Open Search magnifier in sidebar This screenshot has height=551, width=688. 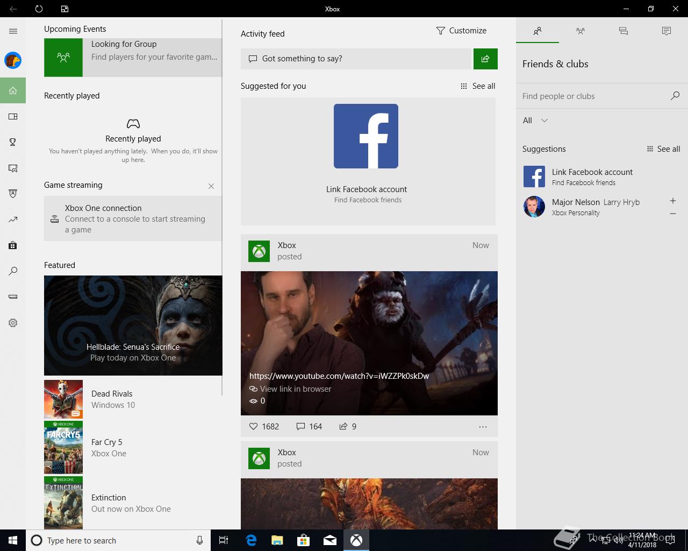point(13,271)
